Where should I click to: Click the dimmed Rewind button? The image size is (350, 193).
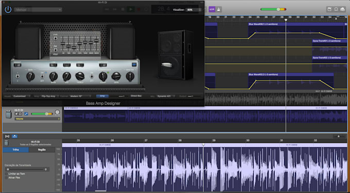(x=107, y=9)
